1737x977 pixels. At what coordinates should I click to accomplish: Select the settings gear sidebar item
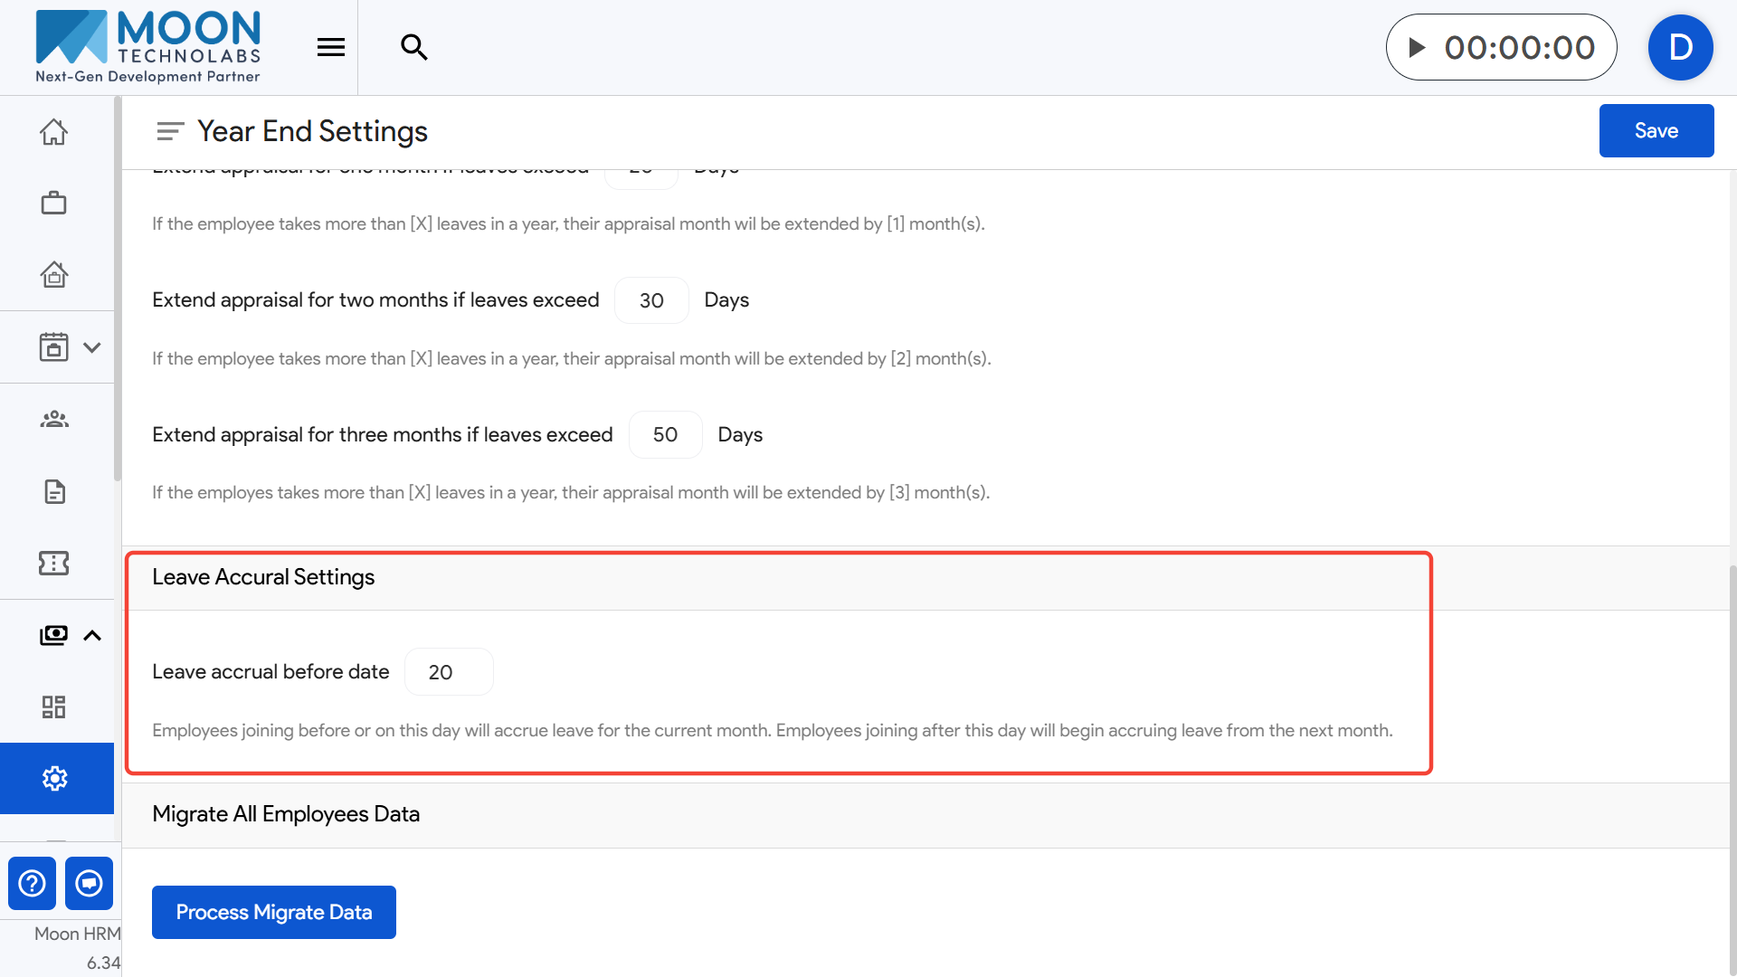[55, 778]
